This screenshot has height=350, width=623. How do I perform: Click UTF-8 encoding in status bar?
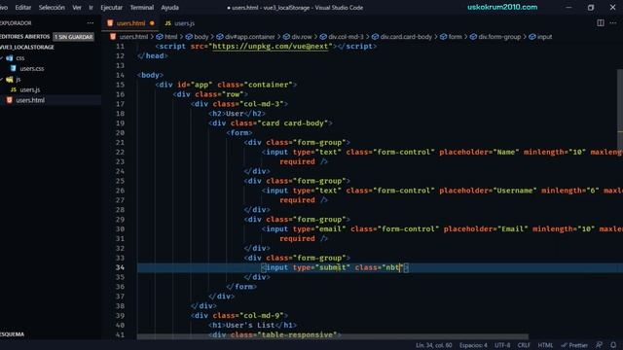click(502, 345)
